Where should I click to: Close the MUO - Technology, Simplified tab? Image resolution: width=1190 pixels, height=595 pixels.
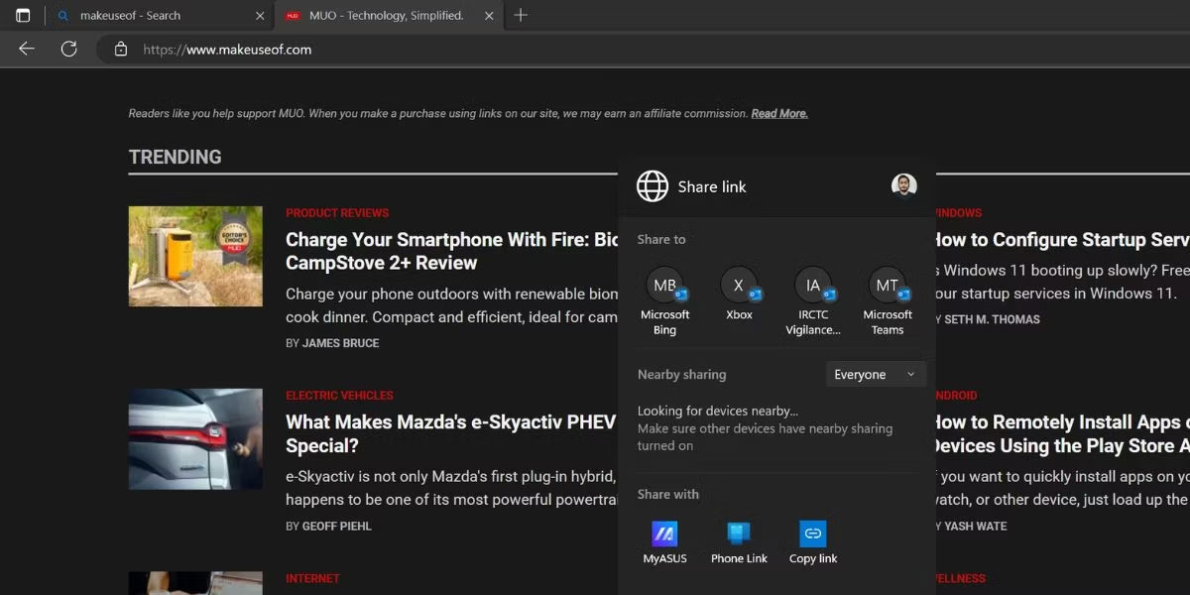pos(488,16)
